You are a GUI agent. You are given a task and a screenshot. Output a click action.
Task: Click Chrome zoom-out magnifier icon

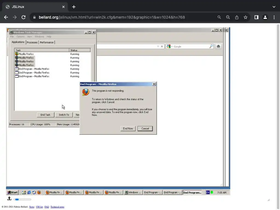click(x=228, y=17)
